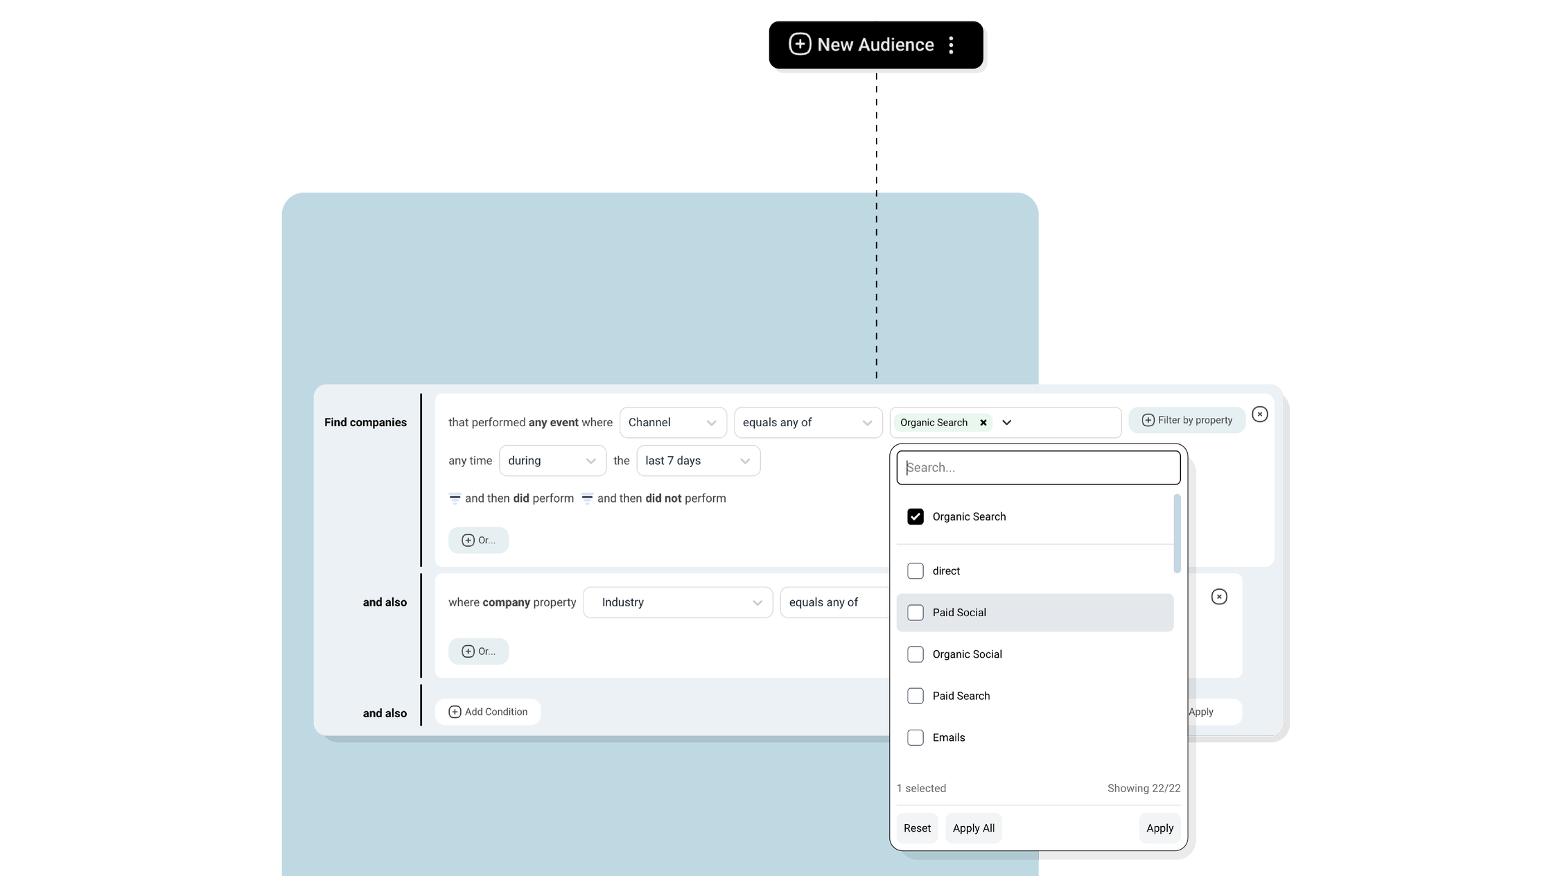Image resolution: width=1558 pixels, height=876 pixels.
Task: Expand the 'last 7 days' dropdown
Action: pos(697,461)
